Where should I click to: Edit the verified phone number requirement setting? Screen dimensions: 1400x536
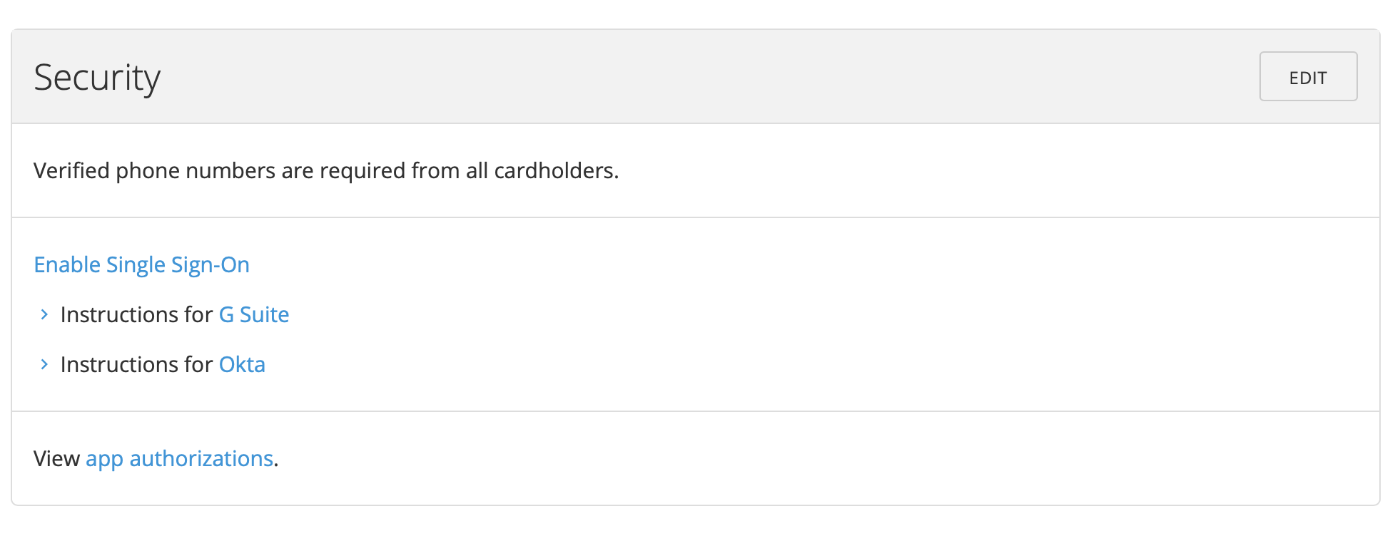point(1308,77)
